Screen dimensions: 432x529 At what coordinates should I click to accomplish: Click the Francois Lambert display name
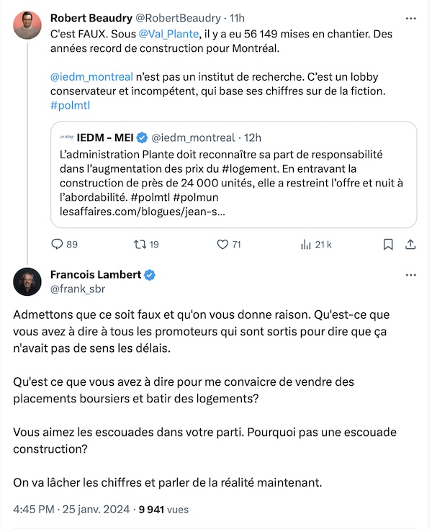[x=96, y=275]
